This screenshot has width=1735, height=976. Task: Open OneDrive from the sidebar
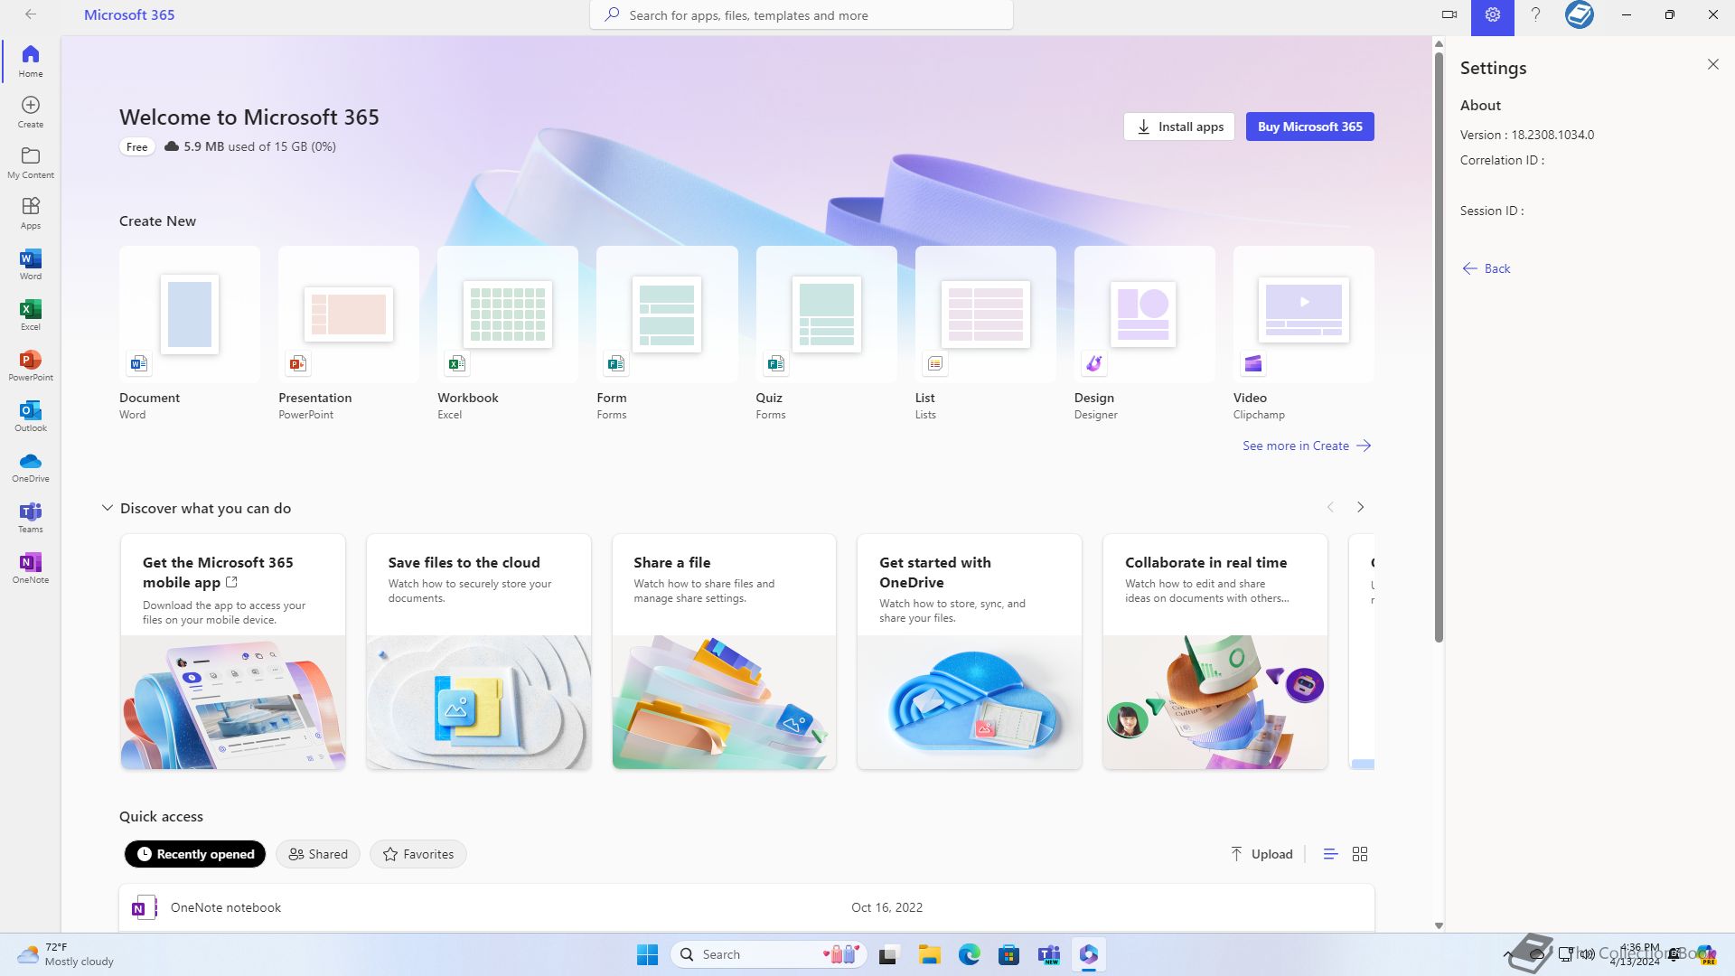click(31, 466)
